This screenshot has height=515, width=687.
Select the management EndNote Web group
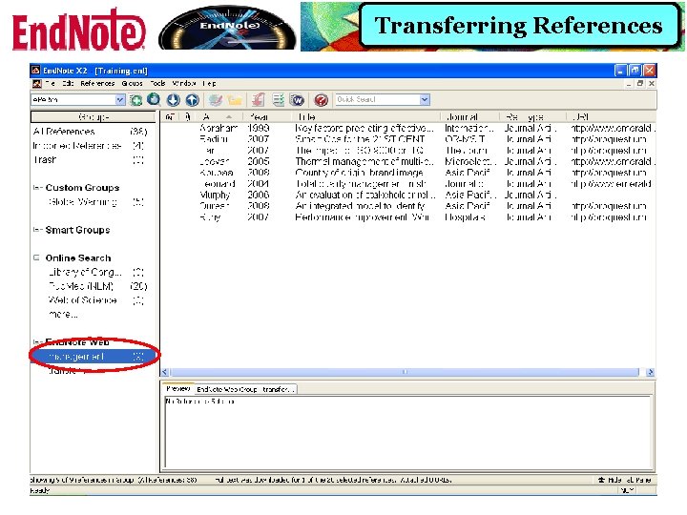click(x=93, y=357)
